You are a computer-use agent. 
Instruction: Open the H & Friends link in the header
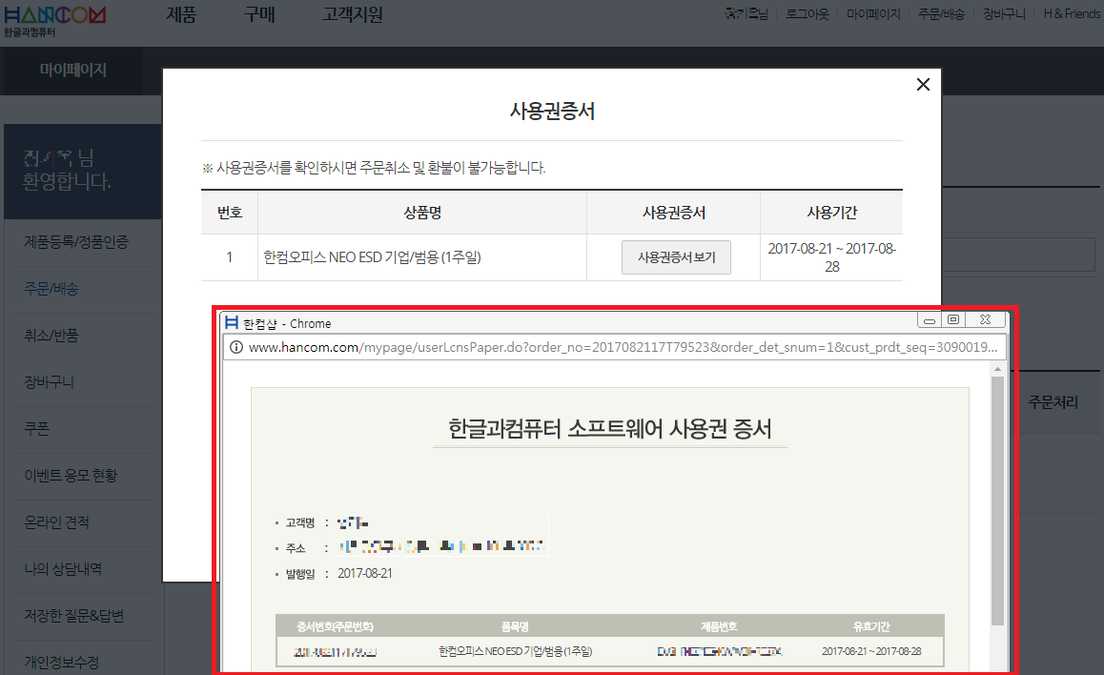tap(1072, 14)
